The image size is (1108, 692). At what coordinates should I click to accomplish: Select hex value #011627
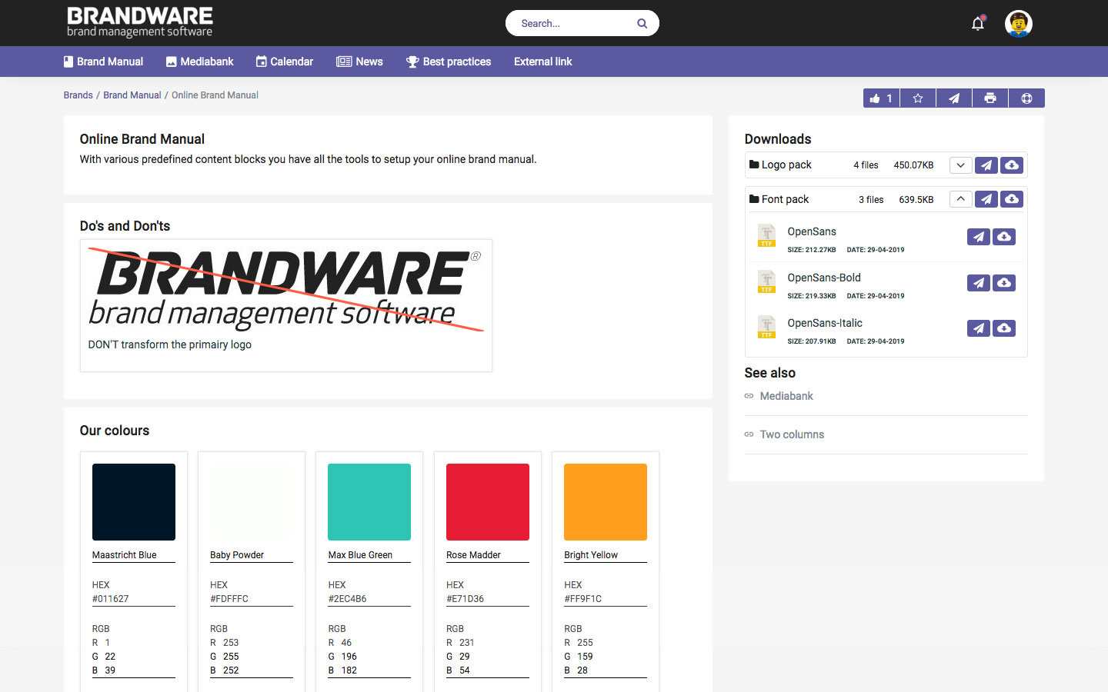point(111,599)
